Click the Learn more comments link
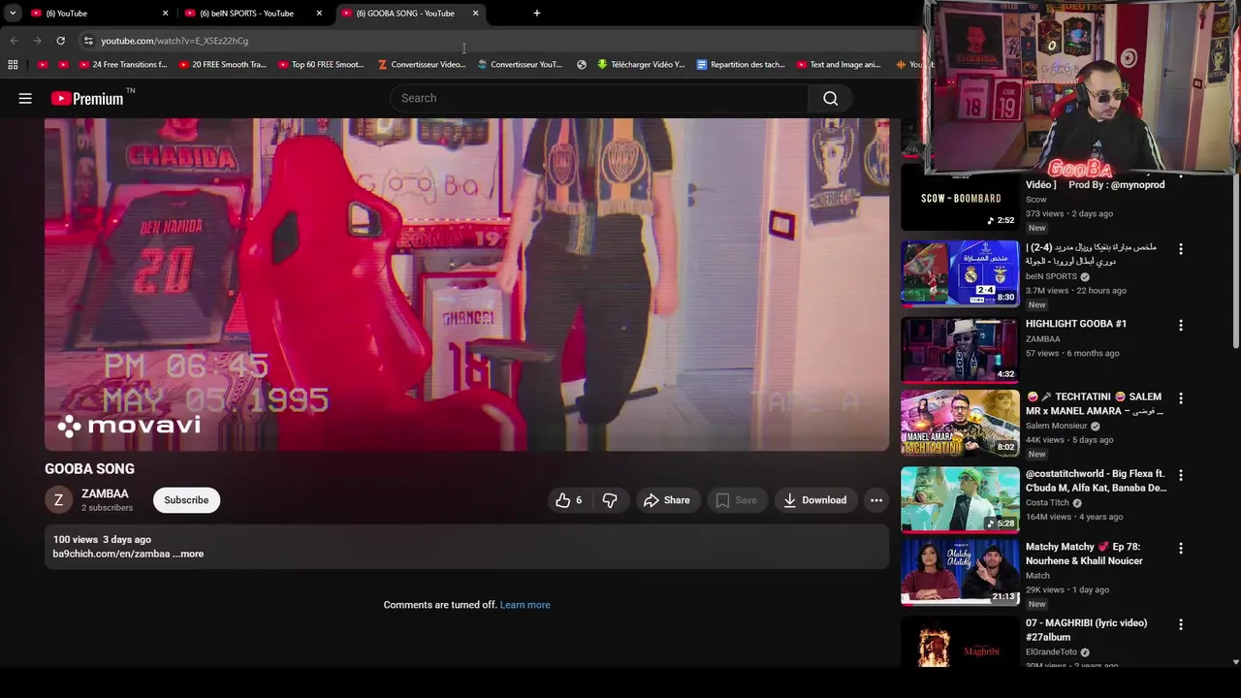 525,605
